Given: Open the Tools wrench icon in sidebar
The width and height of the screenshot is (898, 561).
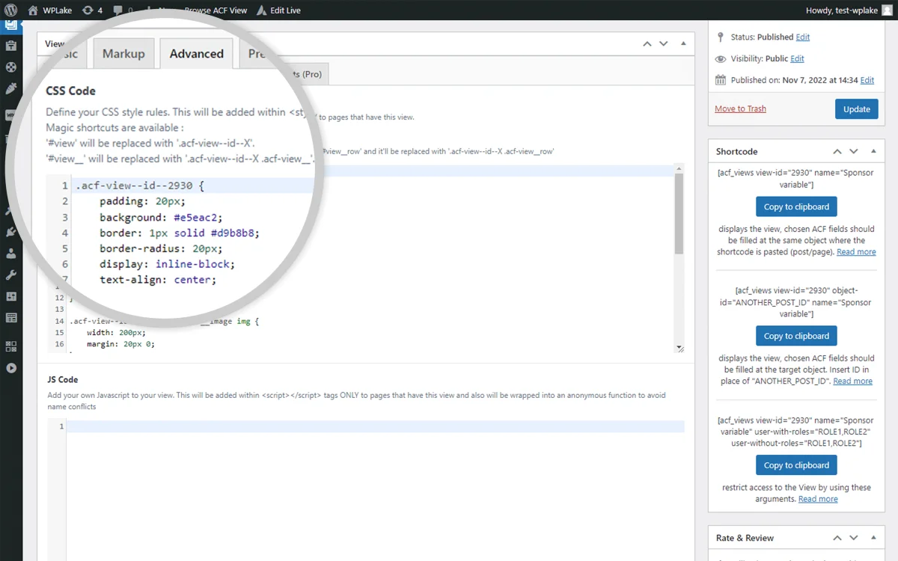Looking at the screenshot, I should point(11,275).
